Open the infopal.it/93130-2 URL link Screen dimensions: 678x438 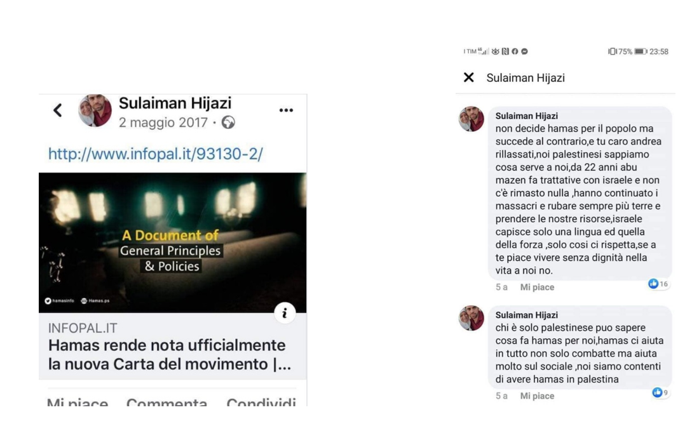(x=155, y=154)
